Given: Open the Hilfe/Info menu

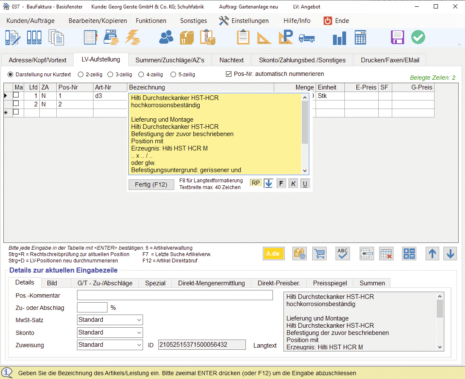Looking at the screenshot, I should click(297, 21).
